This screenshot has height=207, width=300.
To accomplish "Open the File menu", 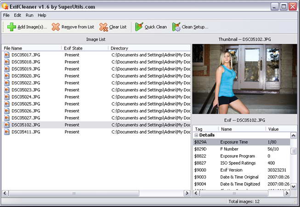I will click(x=6, y=15).
